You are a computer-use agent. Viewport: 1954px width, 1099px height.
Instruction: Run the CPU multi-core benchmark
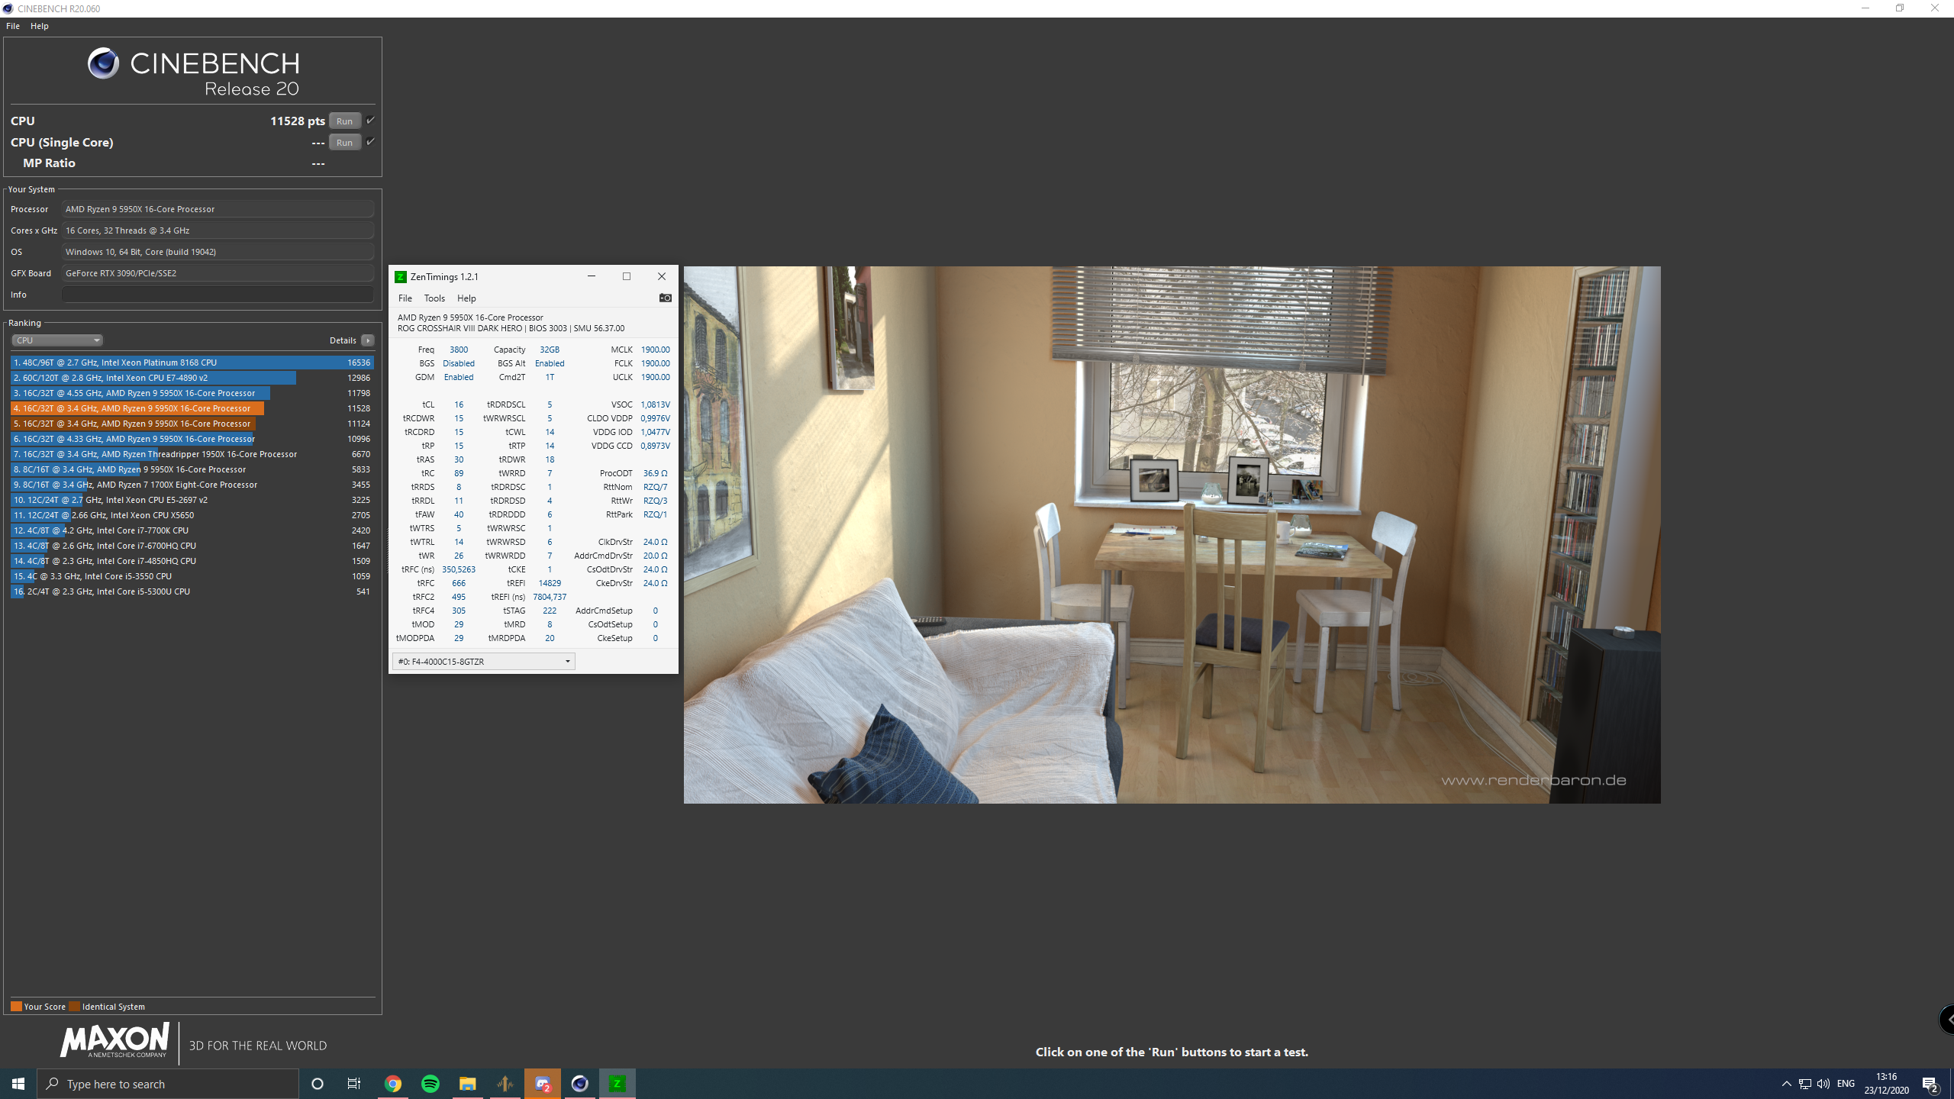(344, 121)
